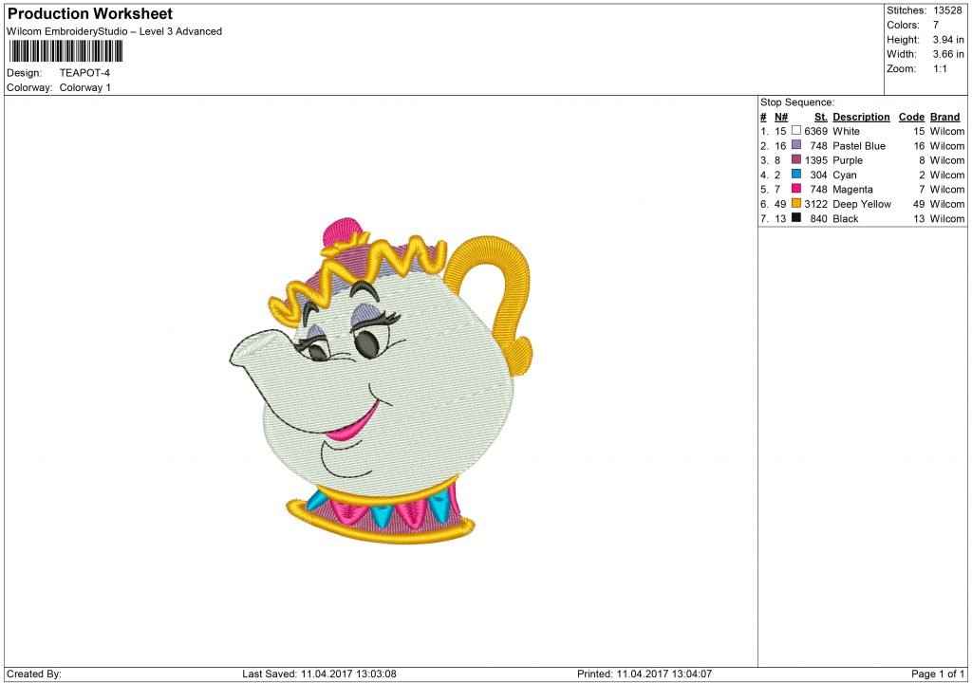Click the Code column header
The image size is (972, 683).
coord(911,117)
